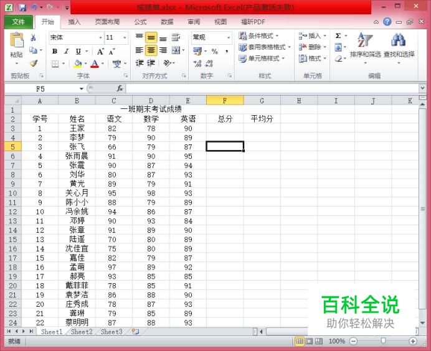Decrease font size with the small A icon
The height and width of the screenshot is (351, 431).
coord(111,52)
